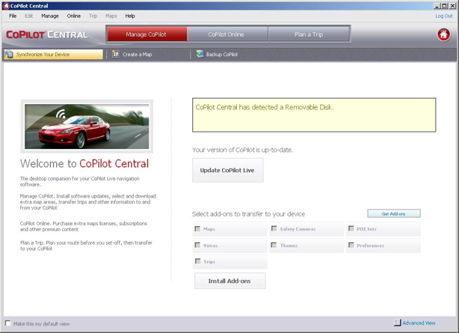
Task: Open the Manage menu
Action: coord(50,16)
